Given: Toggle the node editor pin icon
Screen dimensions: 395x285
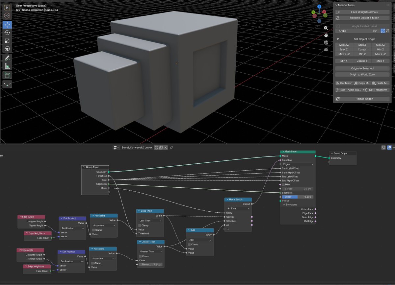Looking at the screenshot, I should [171, 148].
